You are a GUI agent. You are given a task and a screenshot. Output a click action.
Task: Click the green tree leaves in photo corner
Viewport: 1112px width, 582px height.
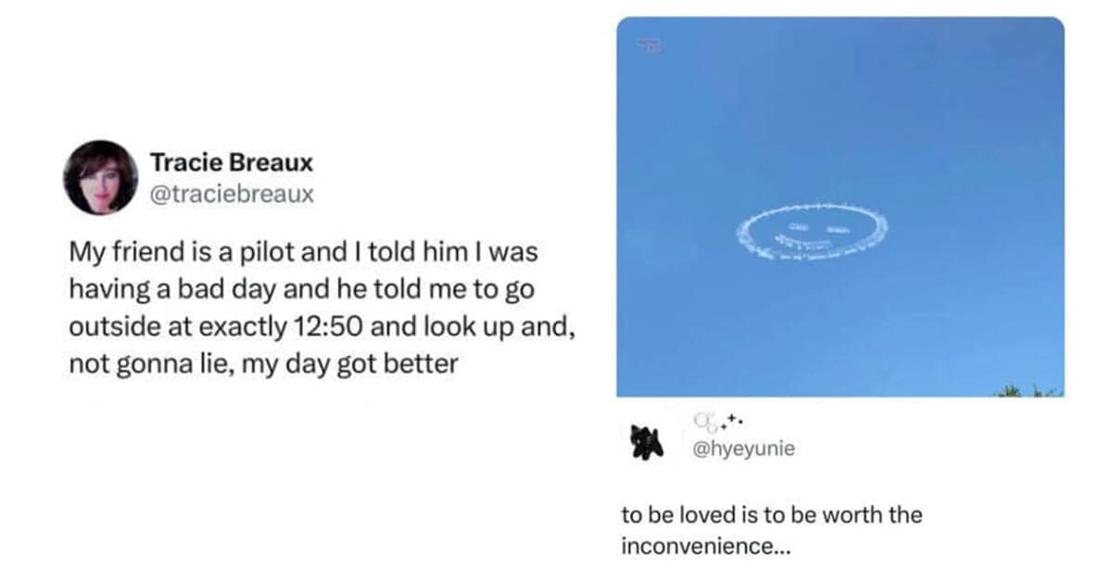point(1030,390)
